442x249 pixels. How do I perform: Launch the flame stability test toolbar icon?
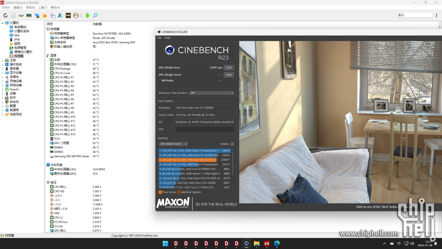click(x=45, y=15)
